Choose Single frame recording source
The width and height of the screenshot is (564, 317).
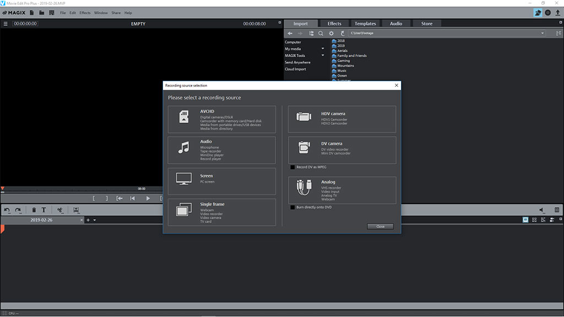[221, 212]
